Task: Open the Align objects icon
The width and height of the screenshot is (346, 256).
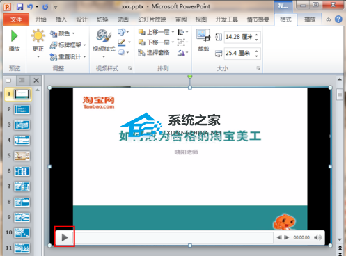Action: pos(183,32)
